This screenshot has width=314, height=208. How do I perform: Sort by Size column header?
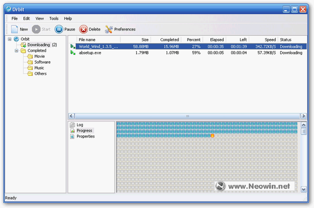tap(135, 40)
